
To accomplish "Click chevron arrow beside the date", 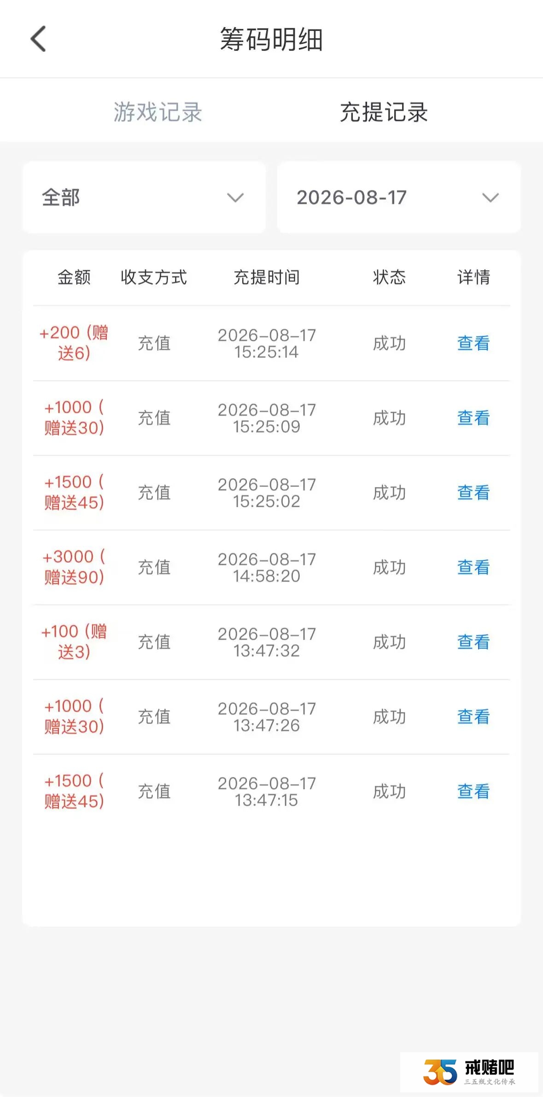I will 490,198.
